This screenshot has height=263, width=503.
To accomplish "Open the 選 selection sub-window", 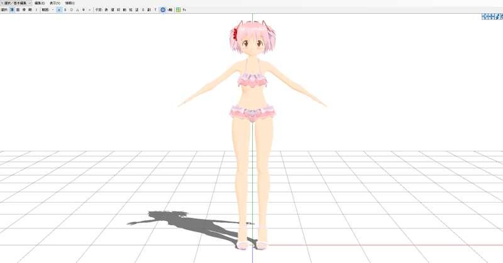I will (x=113, y=9).
